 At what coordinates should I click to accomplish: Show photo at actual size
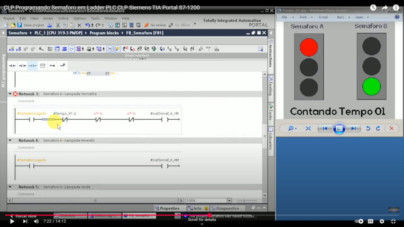[308, 128]
